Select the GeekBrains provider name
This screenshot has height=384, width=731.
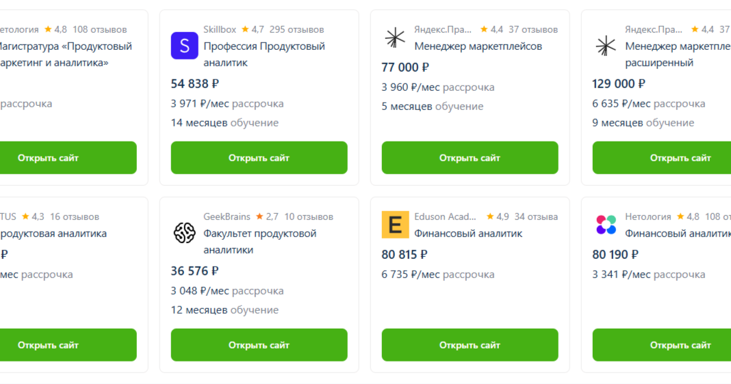[x=227, y=217]
